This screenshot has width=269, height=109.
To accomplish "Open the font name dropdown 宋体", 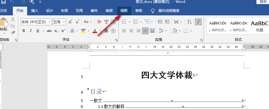I will coord(50,22).
